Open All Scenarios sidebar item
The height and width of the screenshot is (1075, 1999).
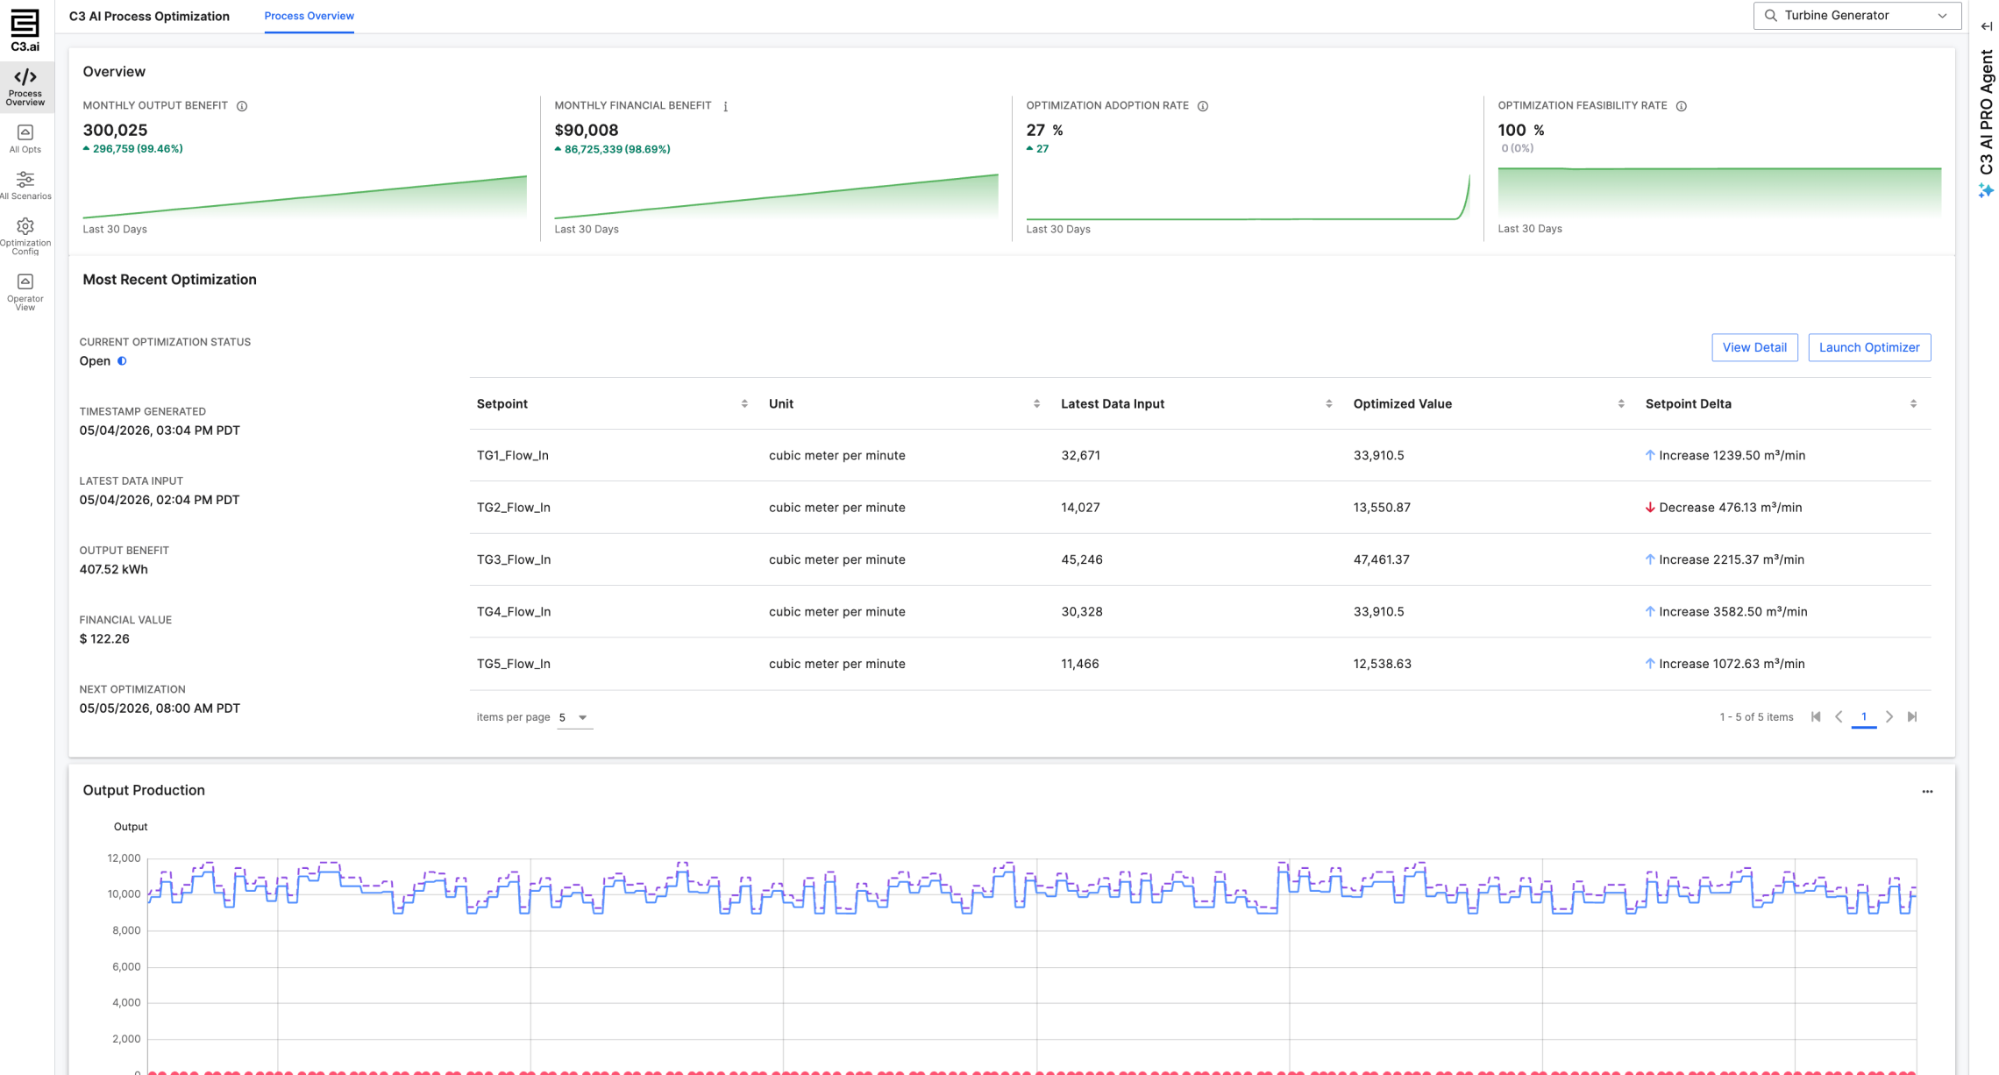pyautogui.click(x=25, y=185)
